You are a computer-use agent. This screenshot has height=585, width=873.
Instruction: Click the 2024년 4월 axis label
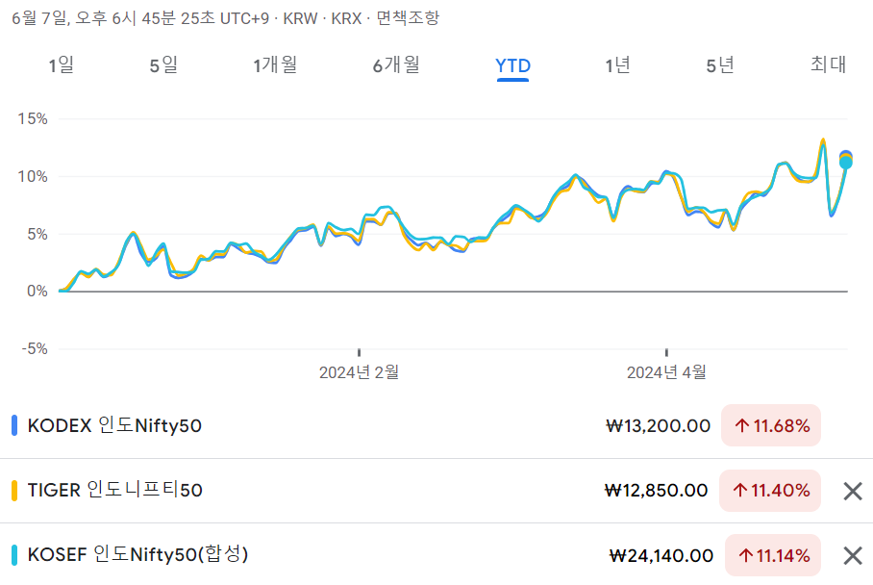[666, 372]
